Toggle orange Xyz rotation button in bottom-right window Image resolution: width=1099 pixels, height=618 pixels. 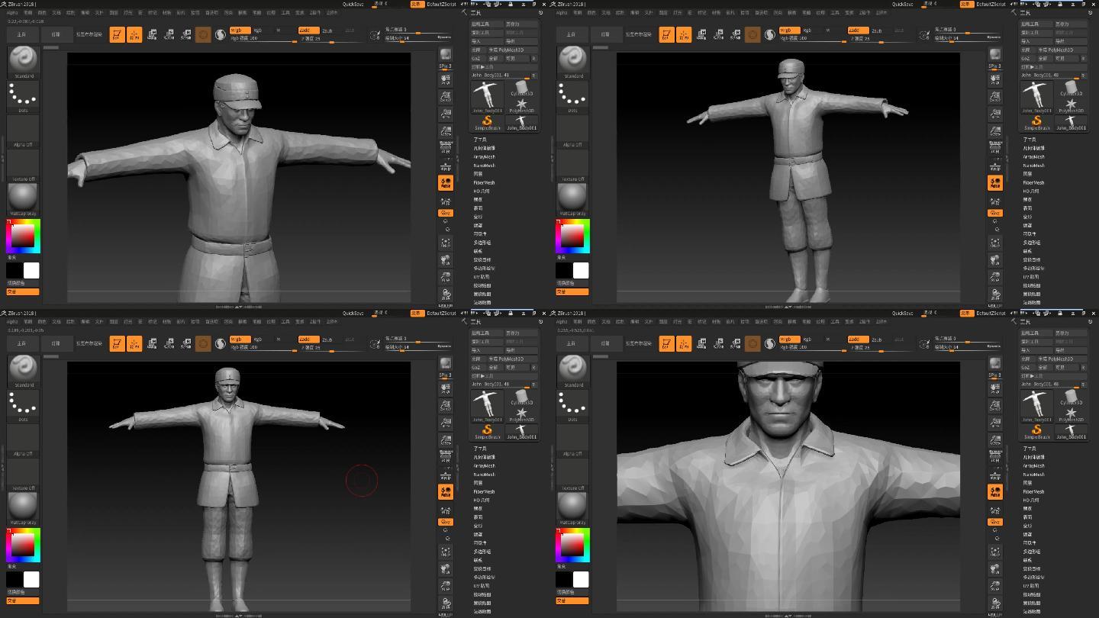995,522
